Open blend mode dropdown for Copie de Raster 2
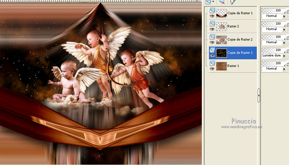289x165 pixels. click(x=284, y=43)
